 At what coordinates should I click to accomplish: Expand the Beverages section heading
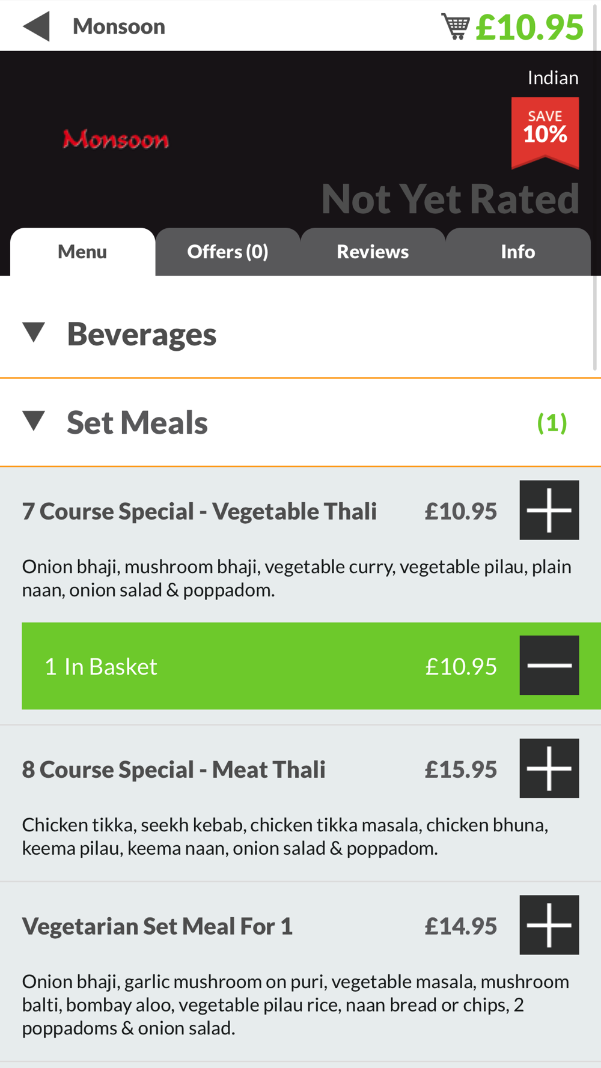[141, 334]
